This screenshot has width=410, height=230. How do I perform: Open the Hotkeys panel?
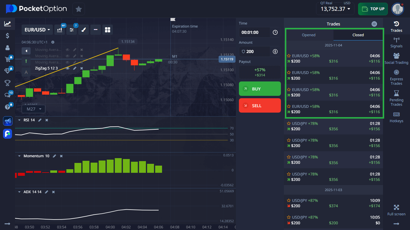tap(396, 117)
